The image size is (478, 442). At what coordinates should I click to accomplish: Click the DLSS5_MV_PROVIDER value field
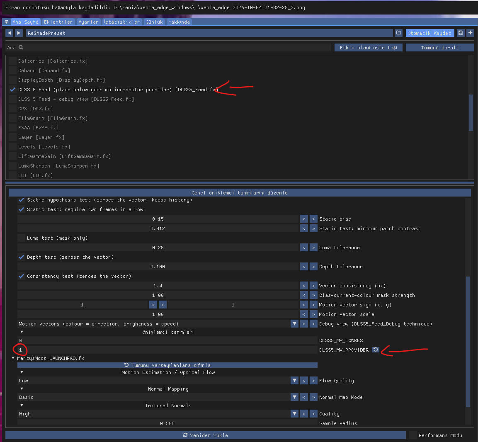[167, 350]
